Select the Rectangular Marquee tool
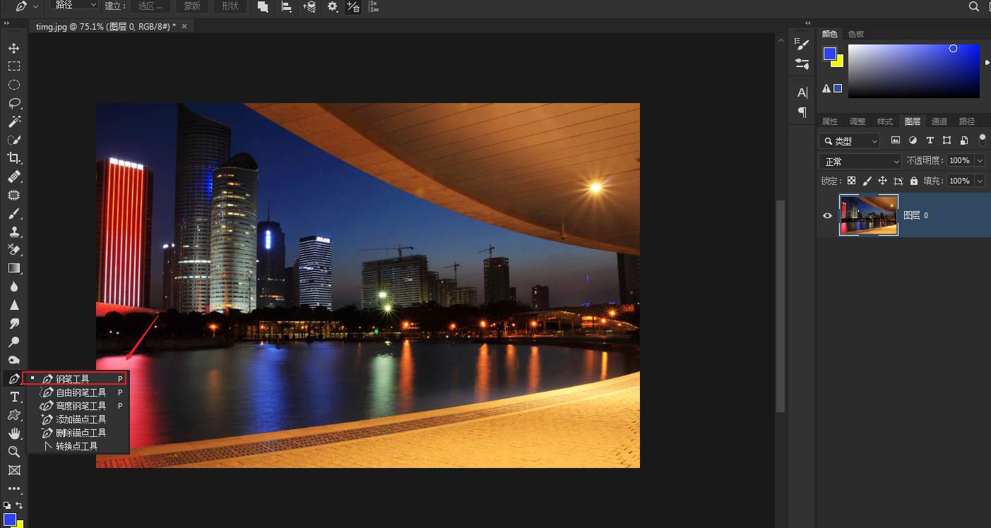This screenshot has width=991, height=528. [13, 66]
